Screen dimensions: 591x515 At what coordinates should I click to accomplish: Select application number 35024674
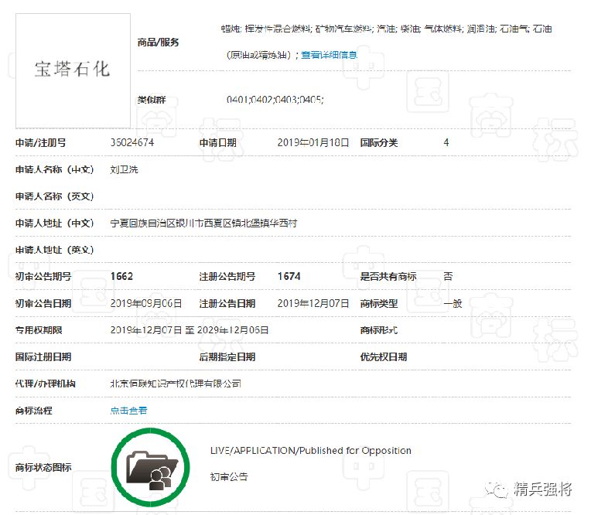click(x=132, y=142)
